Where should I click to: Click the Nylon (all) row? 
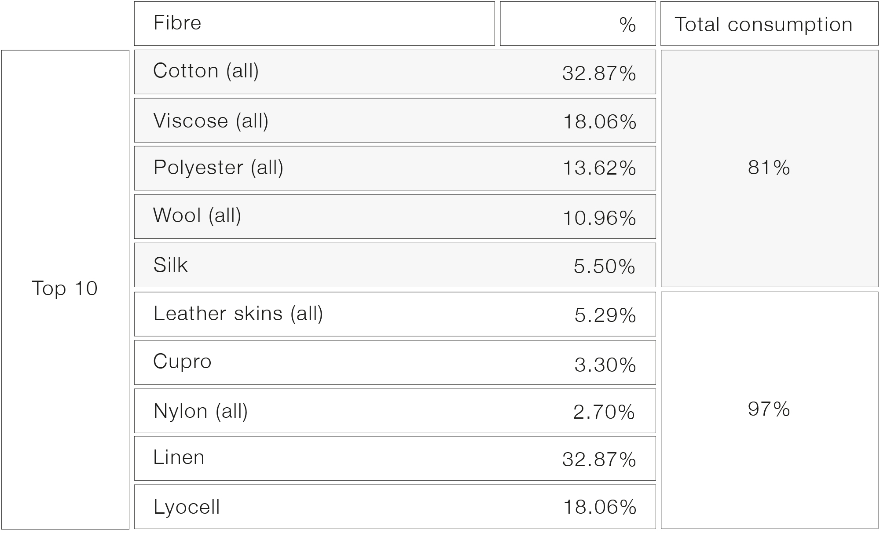point(395,411)
